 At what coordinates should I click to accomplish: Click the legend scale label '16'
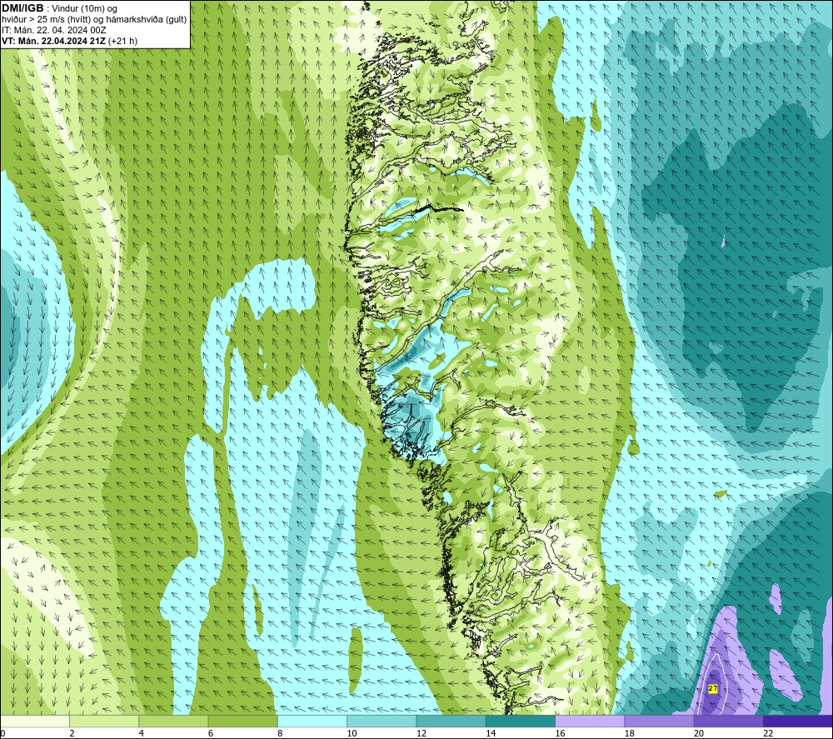point(560,733)
